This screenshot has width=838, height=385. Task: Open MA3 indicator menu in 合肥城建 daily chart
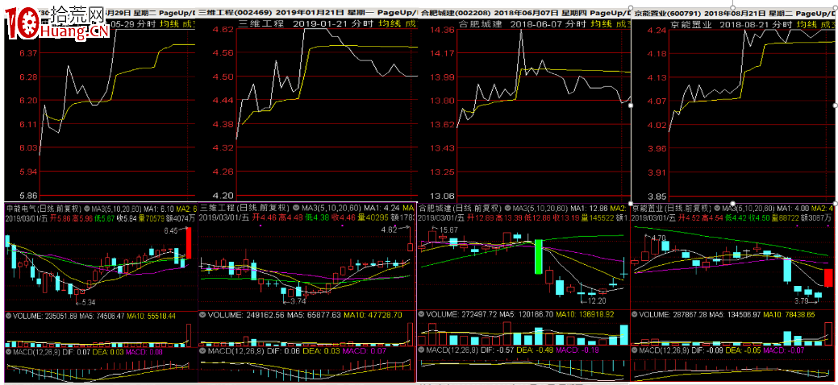[507, 208]
